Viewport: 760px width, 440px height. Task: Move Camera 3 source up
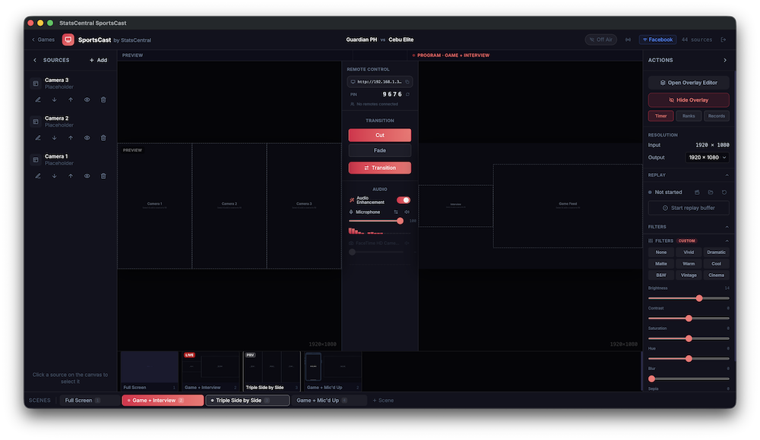point(71,99)
